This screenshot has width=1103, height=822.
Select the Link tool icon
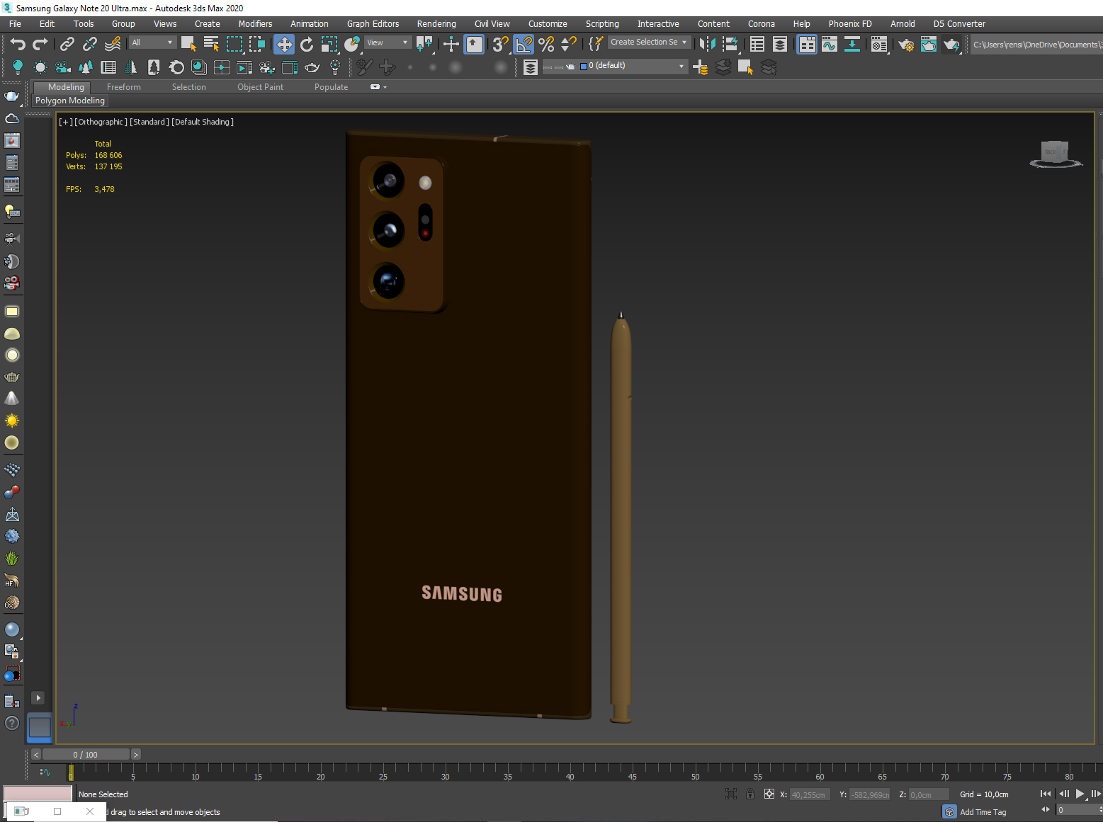[x=67, y=44]
